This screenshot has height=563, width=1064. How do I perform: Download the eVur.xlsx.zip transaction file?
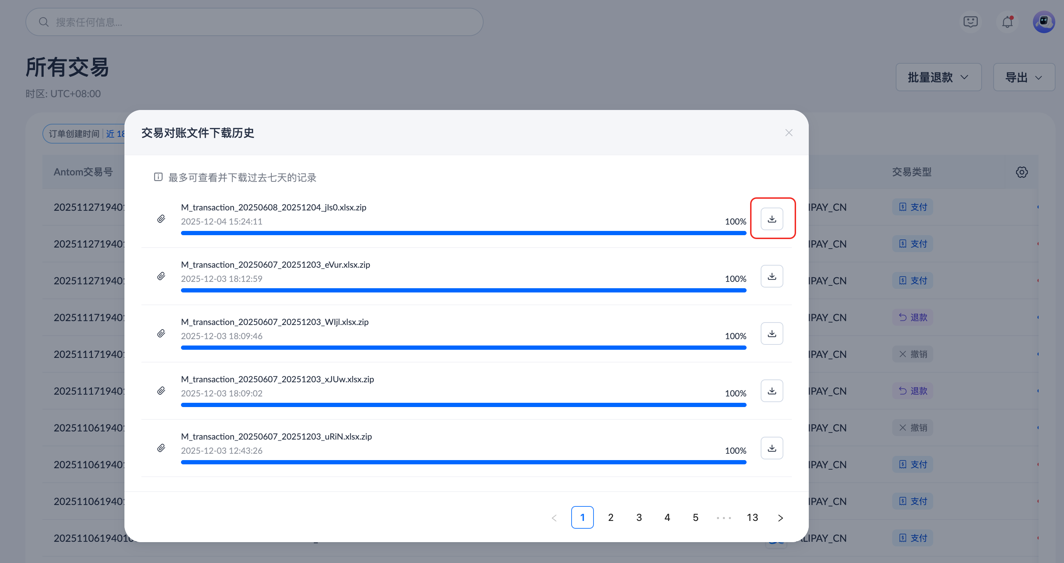(772, 276)
